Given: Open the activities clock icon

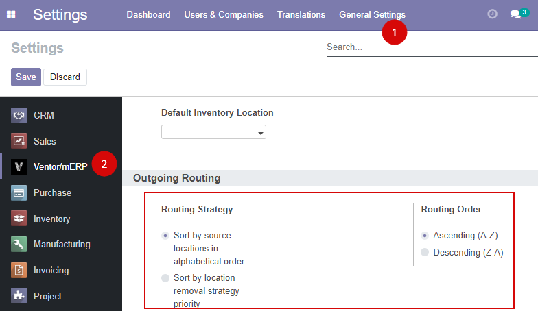Looking at the screenshot, I should coord(493,14).
